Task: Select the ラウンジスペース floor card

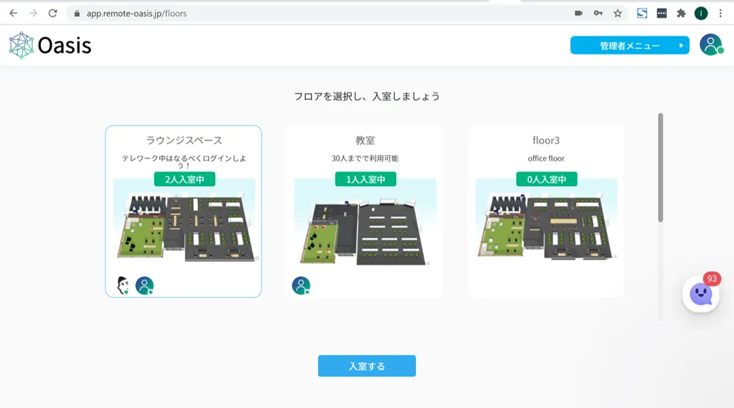Action: click(183, 211)
